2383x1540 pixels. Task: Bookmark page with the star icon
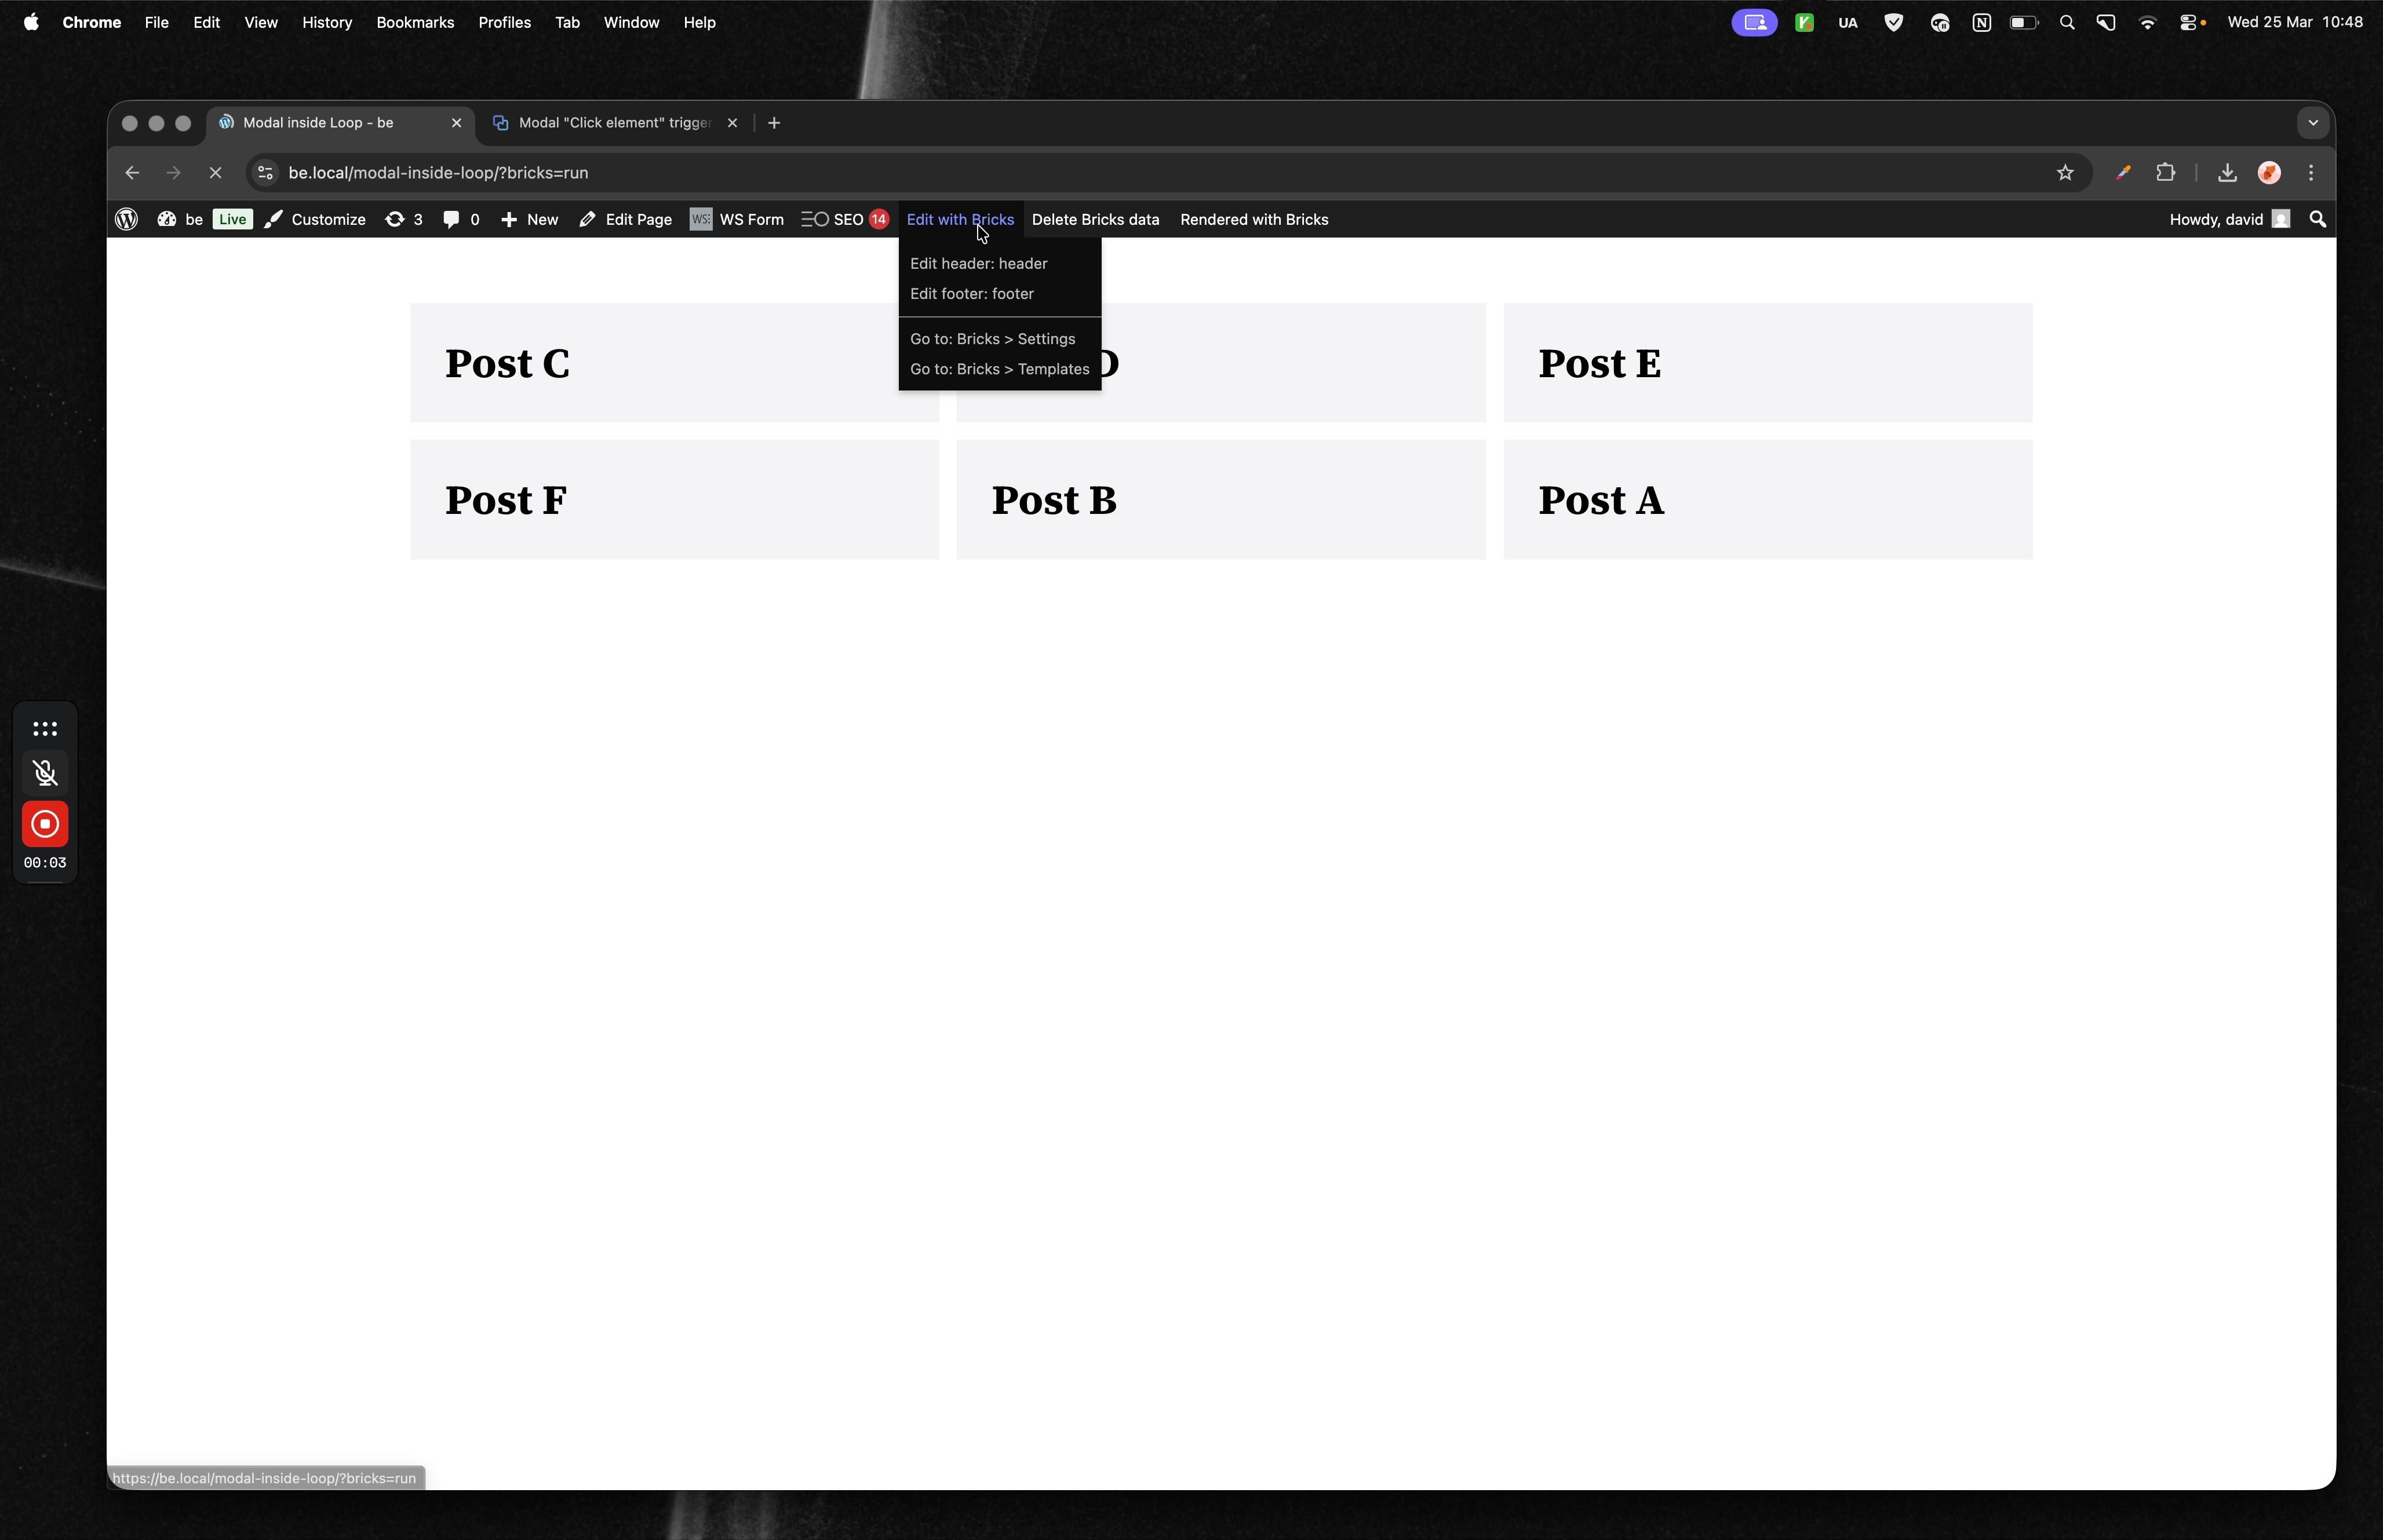click(x=2065, y=173)
